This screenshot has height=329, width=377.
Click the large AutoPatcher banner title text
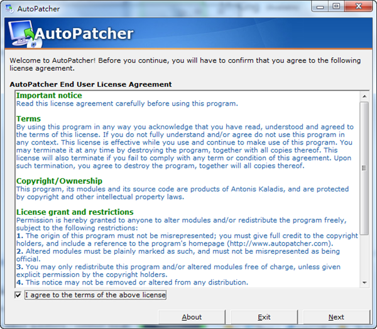(x=93, y=34)
